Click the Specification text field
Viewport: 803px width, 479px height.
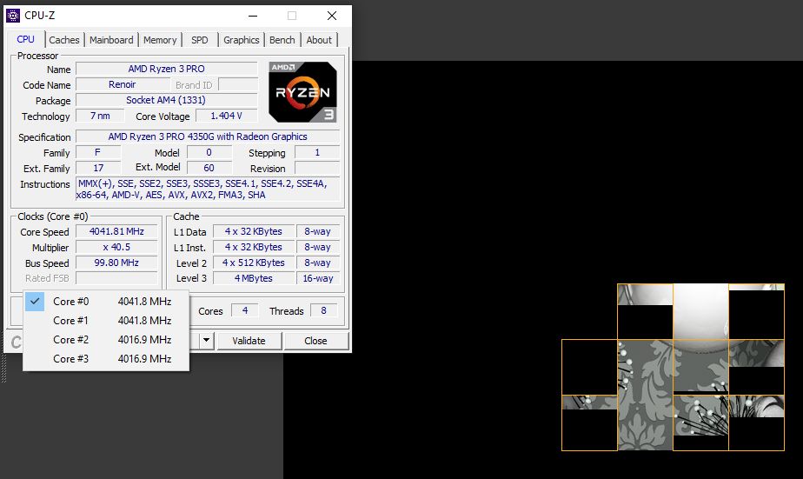208,136
